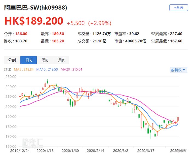Screen dimensions: 189x154
Task: Click the 最低 value 185.20
Action: pos(58,41)
